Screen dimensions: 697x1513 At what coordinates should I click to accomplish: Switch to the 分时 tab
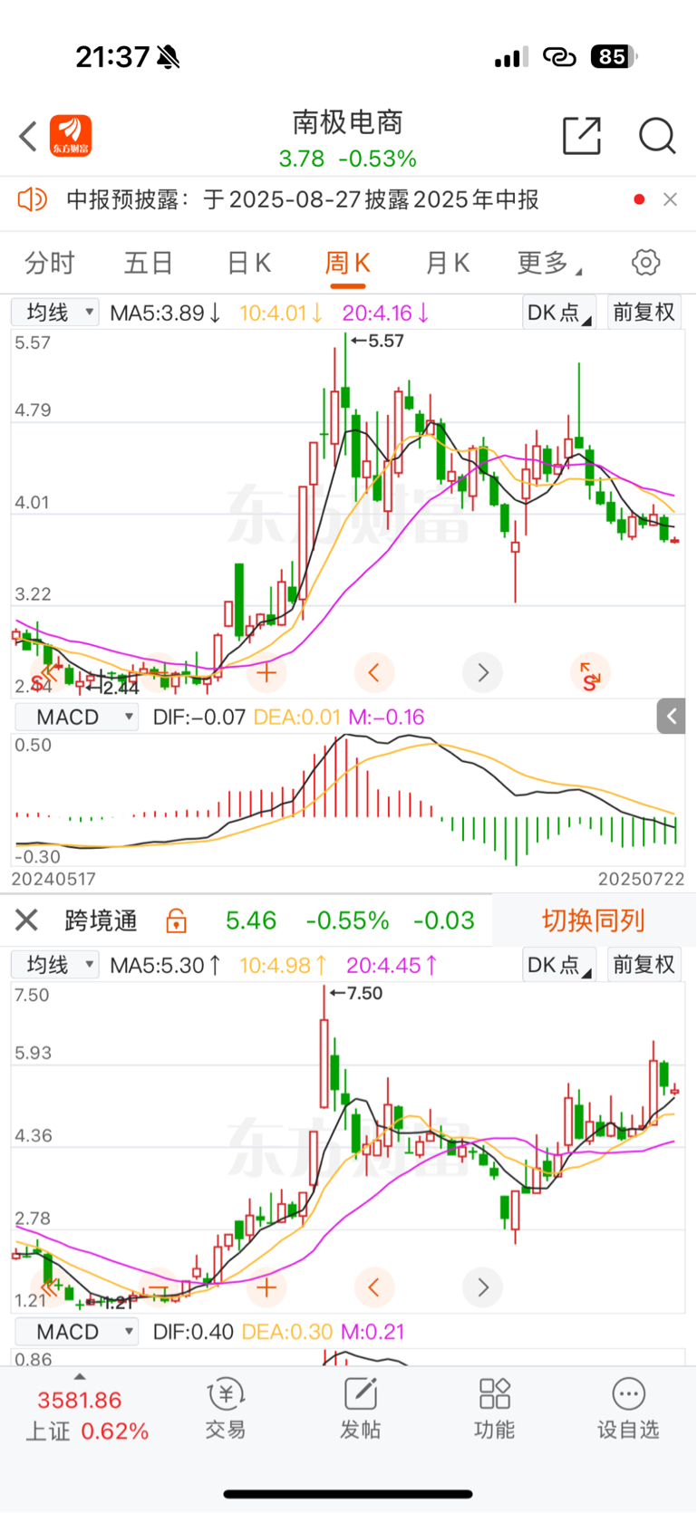[x=49, y=263]
